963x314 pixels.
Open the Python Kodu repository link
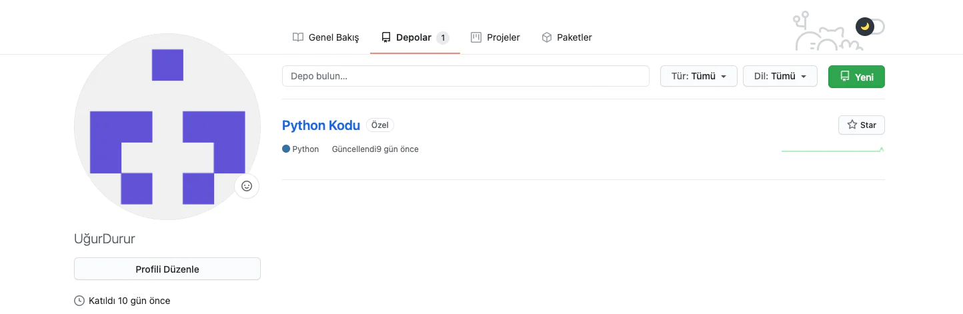point(321,125)
